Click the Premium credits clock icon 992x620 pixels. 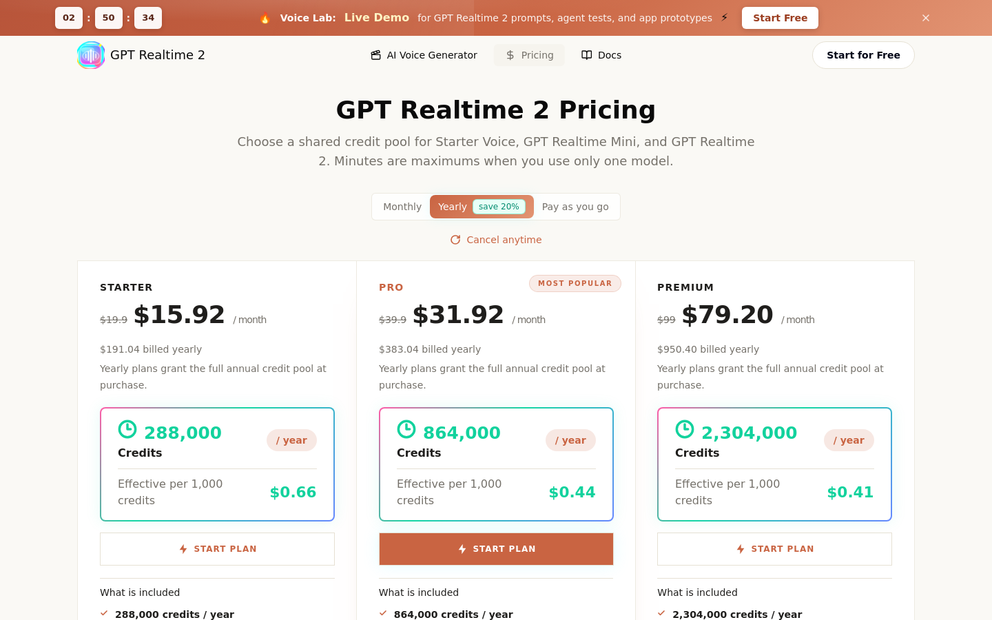point(685,429)
